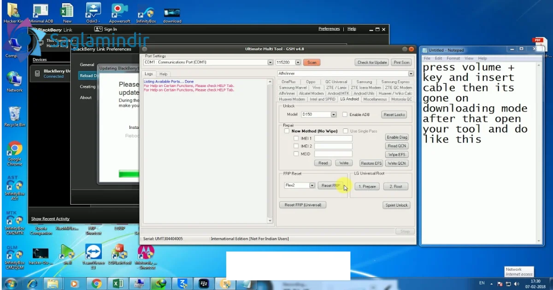Open Notepad's Format menu
This screenshot has height=290, width=553.
[453, 58]
